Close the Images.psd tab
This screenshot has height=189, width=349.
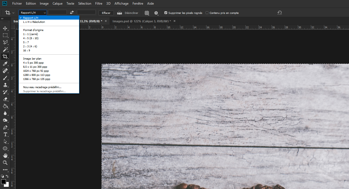[174, 21]
